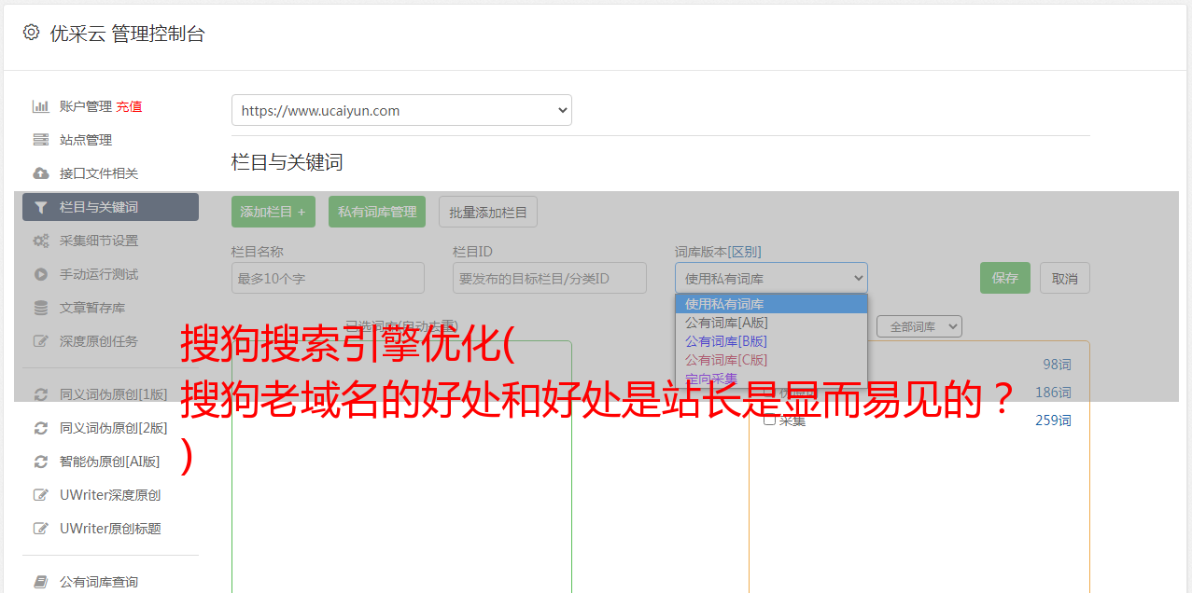Click the 栏目ID input field
Image resolution: width=1192 pixels, height=593 pixels.
[x=550, y=278]
